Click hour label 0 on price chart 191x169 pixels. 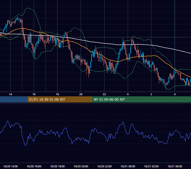click(x=128, y=94)
